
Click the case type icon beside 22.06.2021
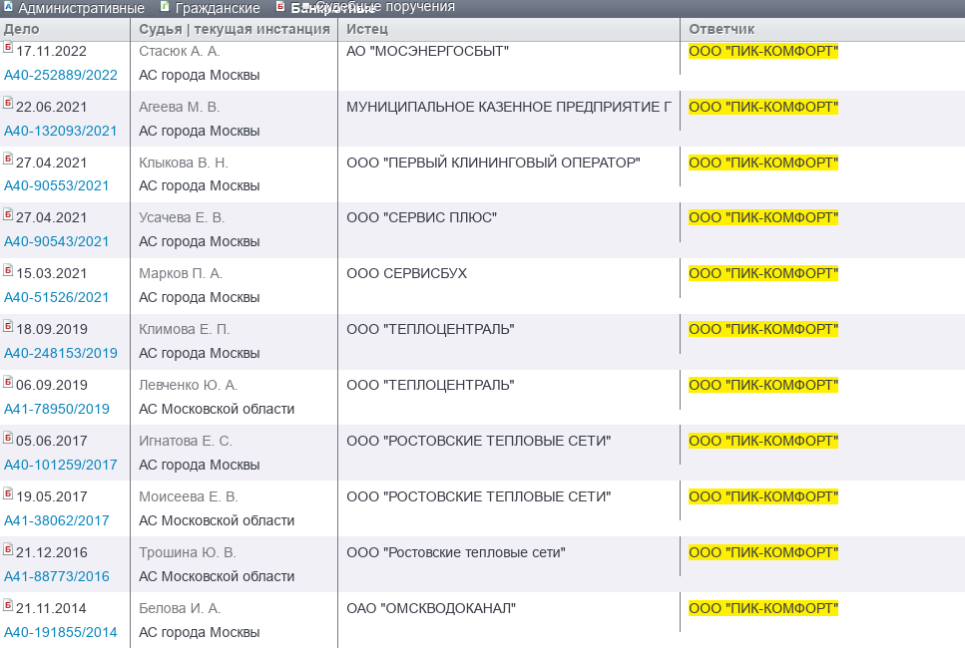tap(8, 104)
